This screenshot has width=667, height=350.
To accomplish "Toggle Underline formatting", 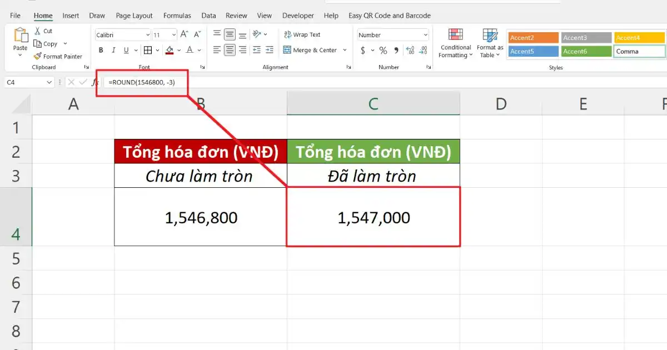I will click(x=127, y=50).
